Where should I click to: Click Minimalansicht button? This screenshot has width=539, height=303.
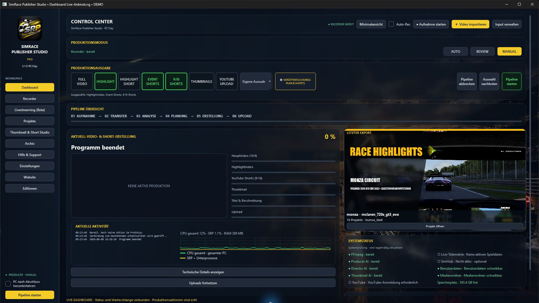(x=371, y=24)
